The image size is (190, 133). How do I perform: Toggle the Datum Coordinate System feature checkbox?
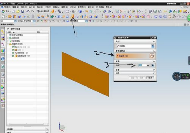tap(13, 47)
